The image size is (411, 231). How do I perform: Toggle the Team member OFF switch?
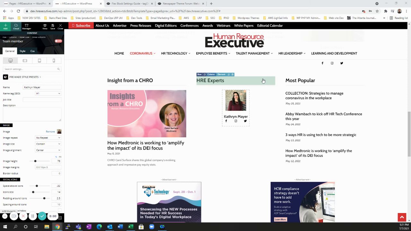click(x=58, y=41)
